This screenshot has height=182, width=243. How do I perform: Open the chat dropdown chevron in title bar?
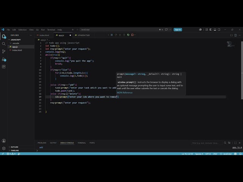click(x=170, y=30)
